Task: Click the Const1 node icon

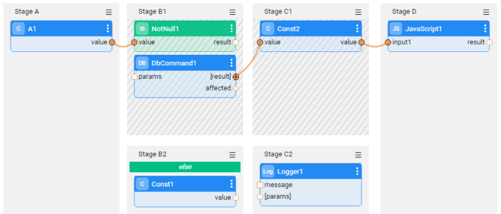Action: [142, 184]
